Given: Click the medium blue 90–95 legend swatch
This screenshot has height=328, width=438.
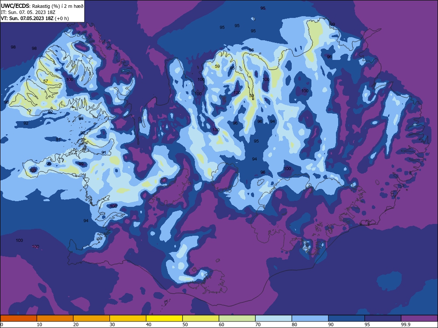Looking at the screenshot, I should coord(346,318).
